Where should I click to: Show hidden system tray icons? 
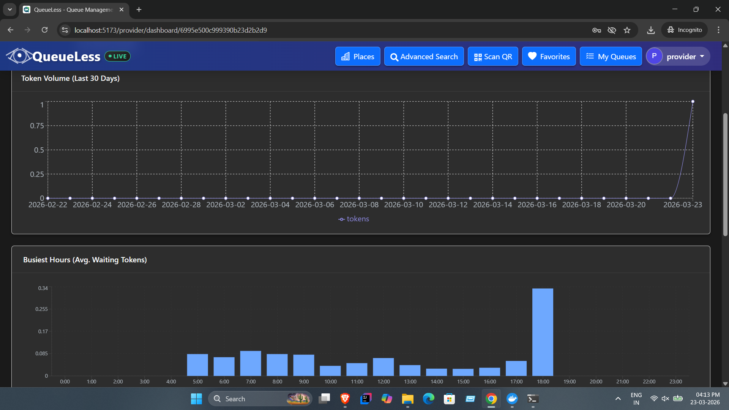click(618, 399)
